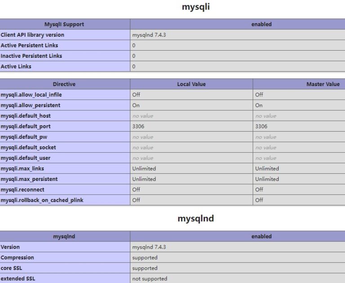Click the mysqli section heading

[195, 7]
